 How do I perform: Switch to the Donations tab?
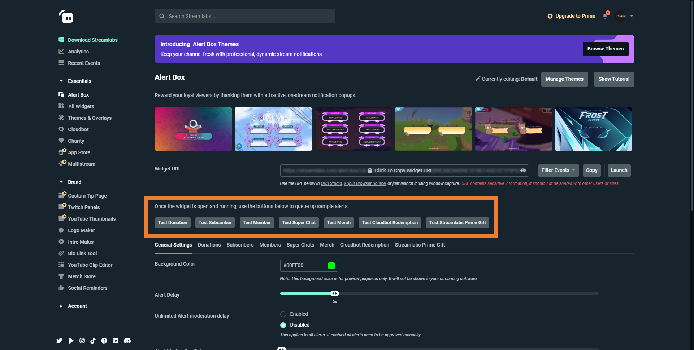pyautogui.click(x=209, y=245)
